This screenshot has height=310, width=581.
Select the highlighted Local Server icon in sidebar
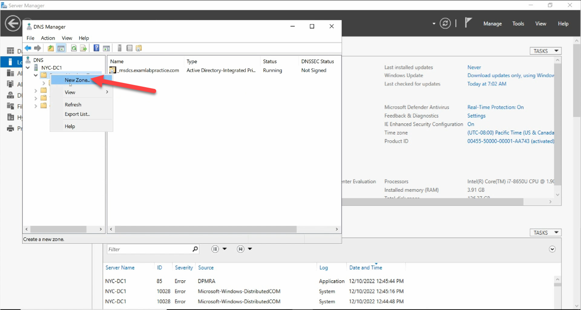point(11,62)
